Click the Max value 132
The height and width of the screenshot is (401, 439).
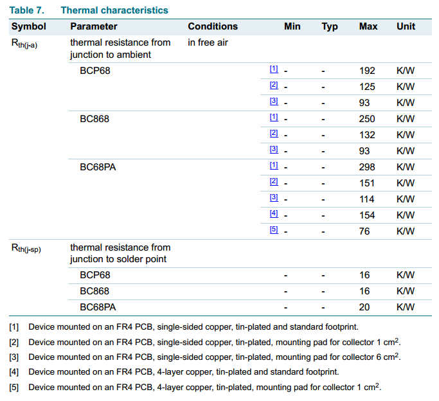[367, 135]
